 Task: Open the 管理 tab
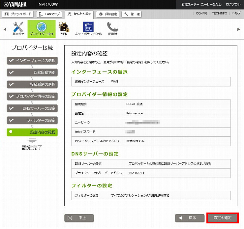pyautogui.click(x=132, y=14)
